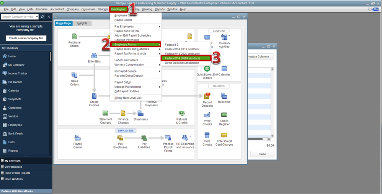Open the Print Checks icon
The width and height of the screenshot is (382, 194).
207,135
